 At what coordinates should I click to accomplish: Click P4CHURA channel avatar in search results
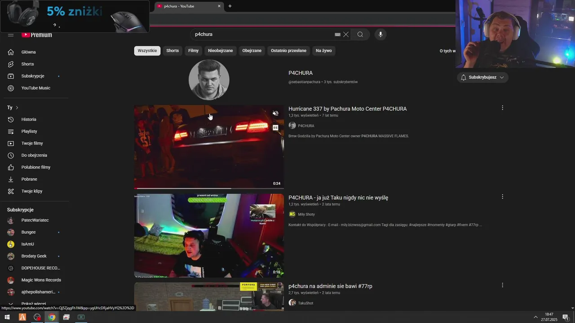(x=209, y=80)
